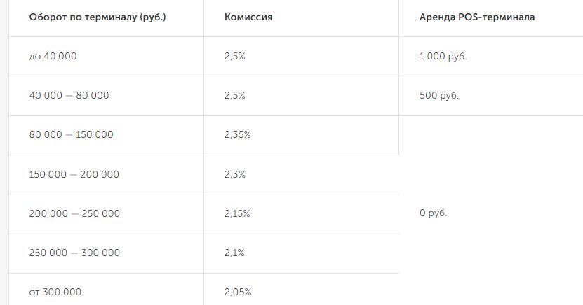Select the 2,15% commission cell
Screen dimensions: 583x305
(237, 213)
